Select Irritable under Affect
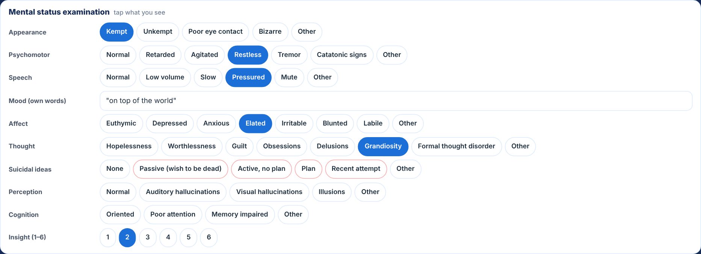This screenshot has width=701, height=254. coord(294,124)
